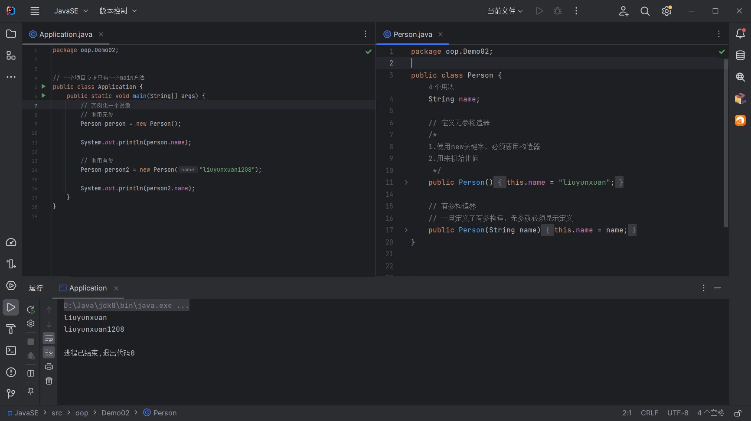Open the Database tool window
The width and height of the screenshot is (751, 421).
740,55
